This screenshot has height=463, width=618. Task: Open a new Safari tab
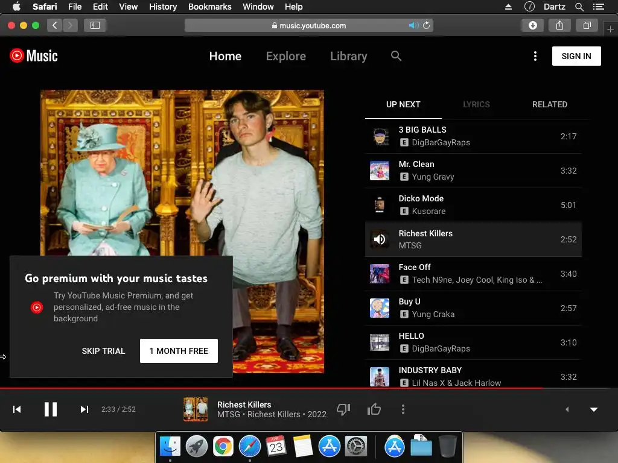610,29
